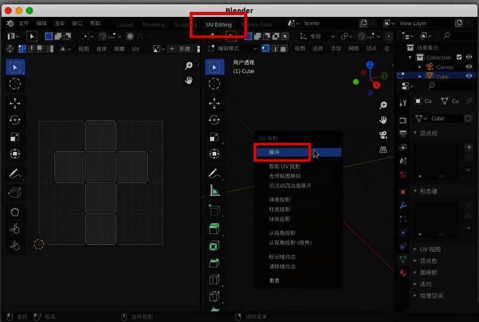The width and height of the screenshot is (479, 322).
Task: Choose the rip region tool in UV editor
Action: coord(15,193)
